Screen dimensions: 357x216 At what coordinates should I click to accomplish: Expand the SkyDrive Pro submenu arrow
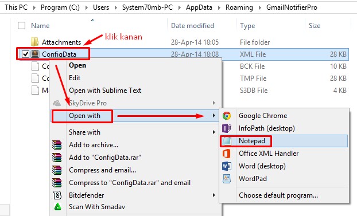click(214, 103)
